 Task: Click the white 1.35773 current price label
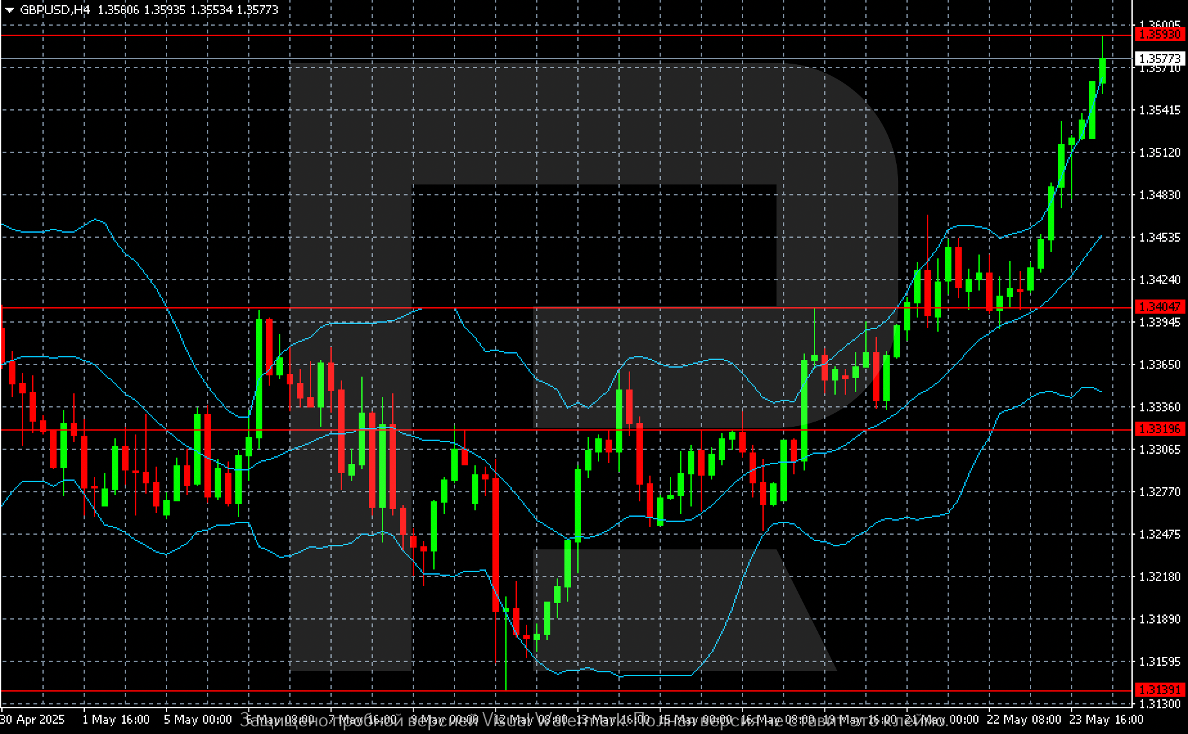tap(1160, 58)
